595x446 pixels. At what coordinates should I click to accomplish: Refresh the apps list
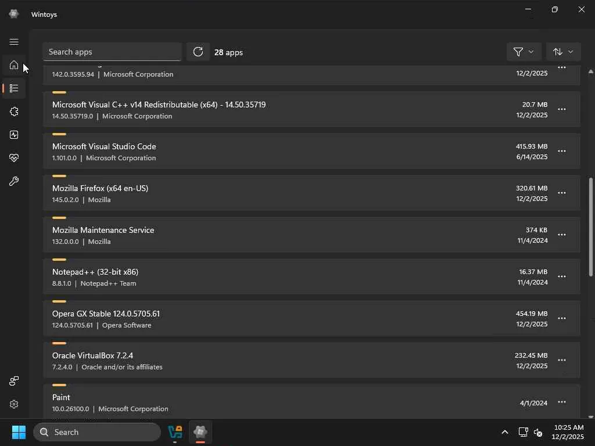[x=198, y=52]
